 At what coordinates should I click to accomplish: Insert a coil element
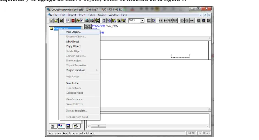tap(182, 21)
